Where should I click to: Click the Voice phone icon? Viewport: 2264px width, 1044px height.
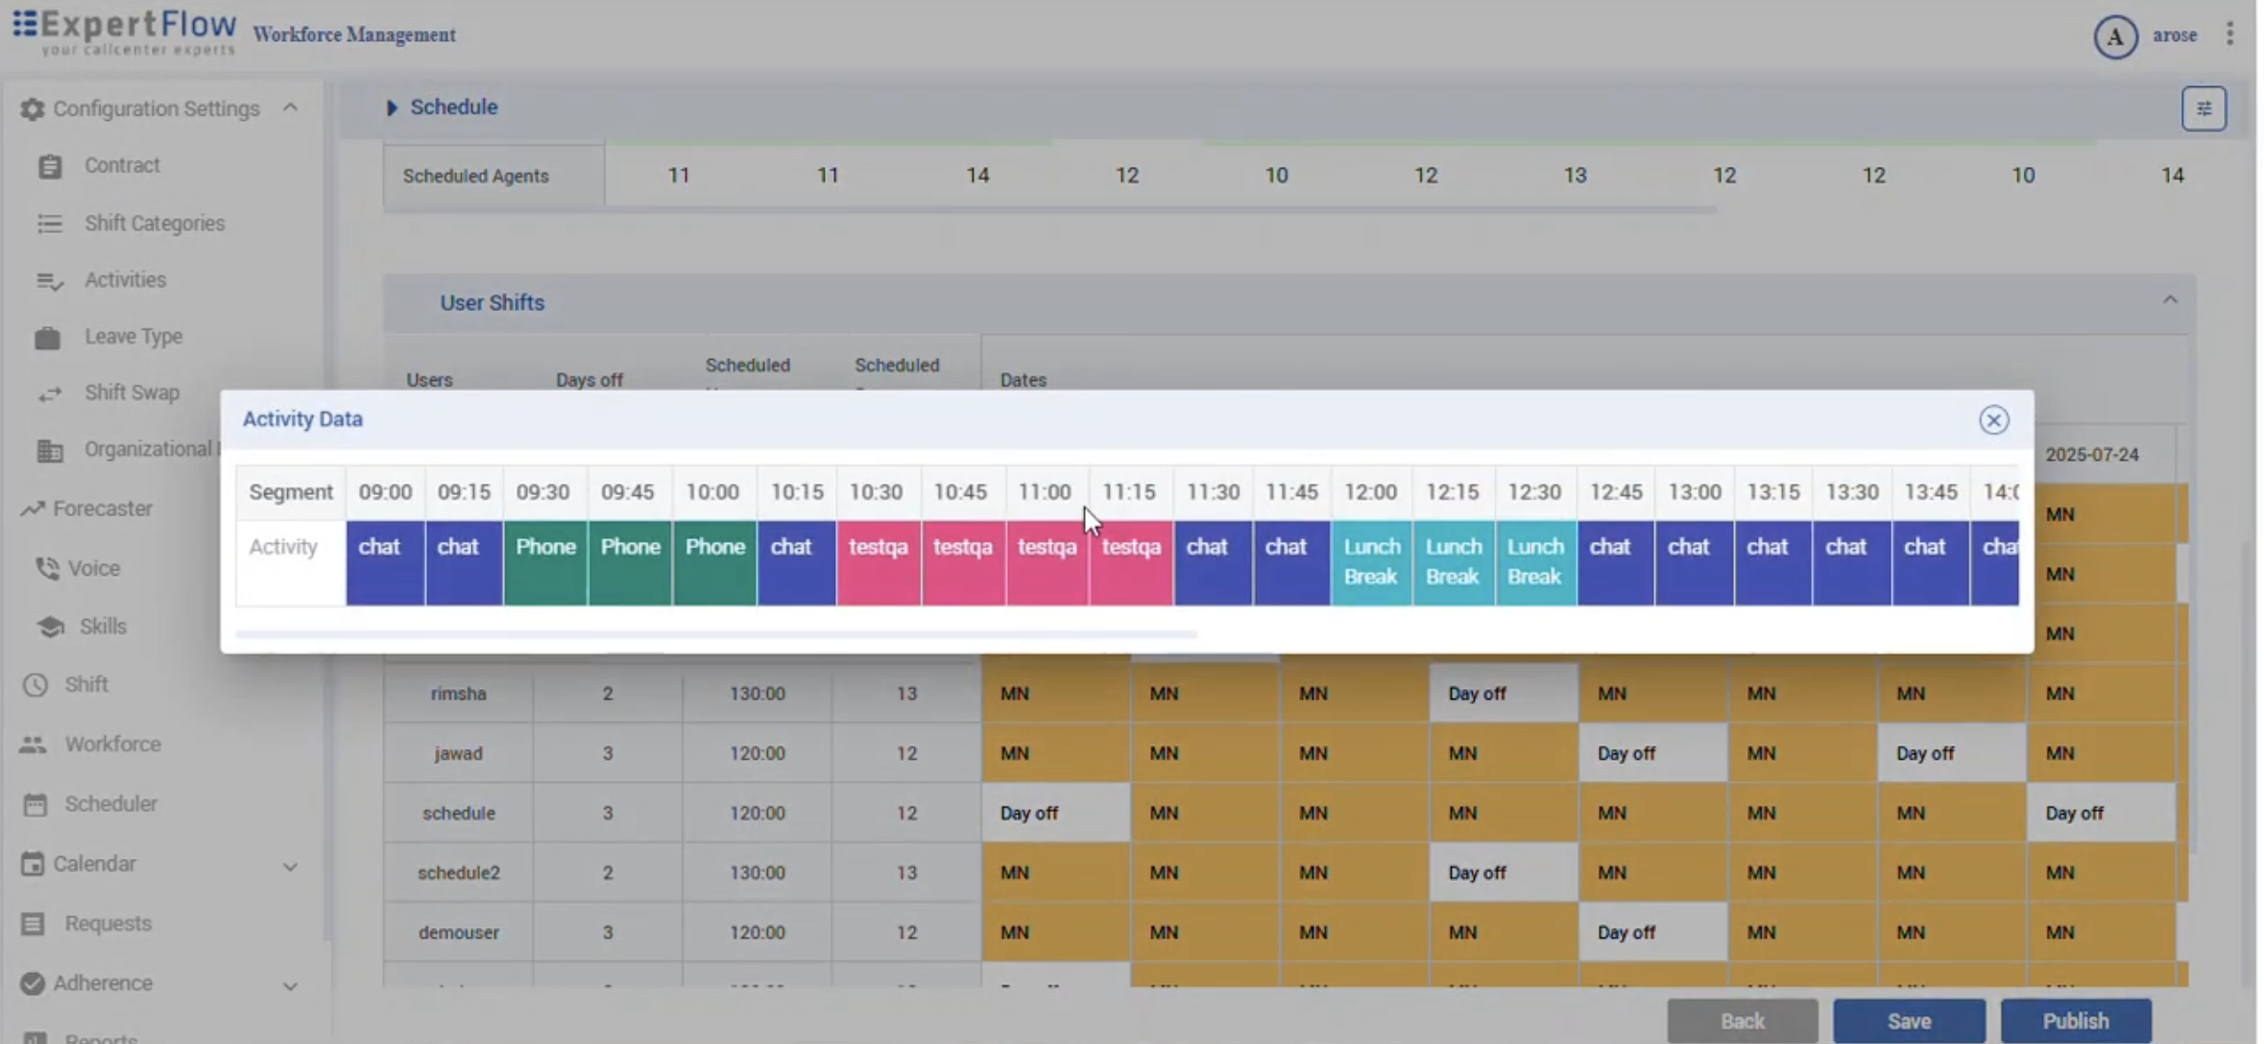click(x=47, y=569)
